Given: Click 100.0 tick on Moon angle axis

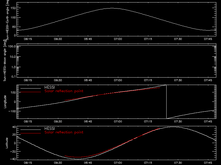Looking at the screenshot, I should (x=12, y=46).
